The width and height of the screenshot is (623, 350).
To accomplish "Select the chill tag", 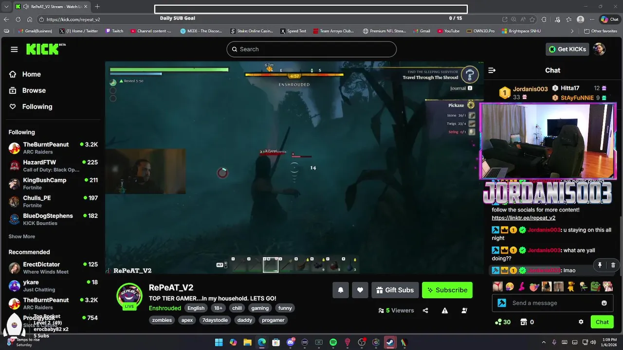I will click(237, 308).
